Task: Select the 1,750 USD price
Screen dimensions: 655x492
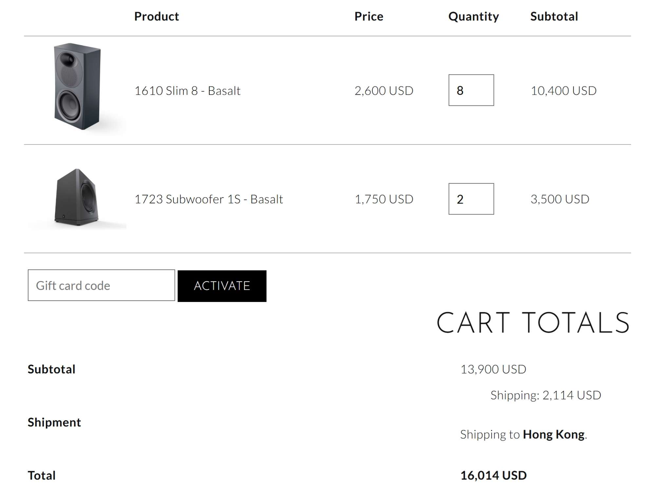Action: point(384,199)
